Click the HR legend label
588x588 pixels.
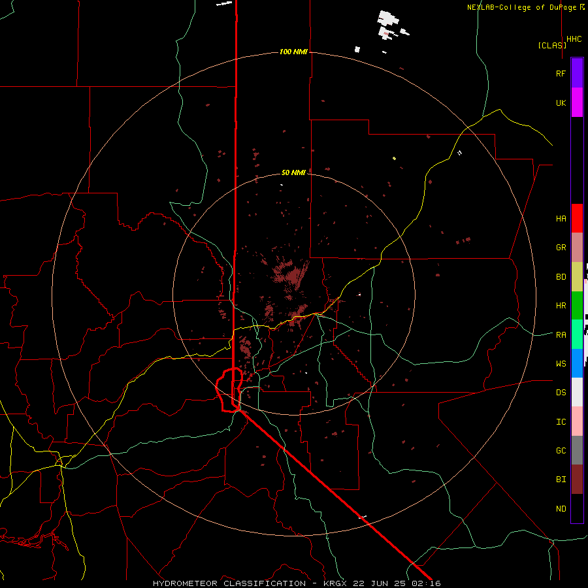click(561, 306)
